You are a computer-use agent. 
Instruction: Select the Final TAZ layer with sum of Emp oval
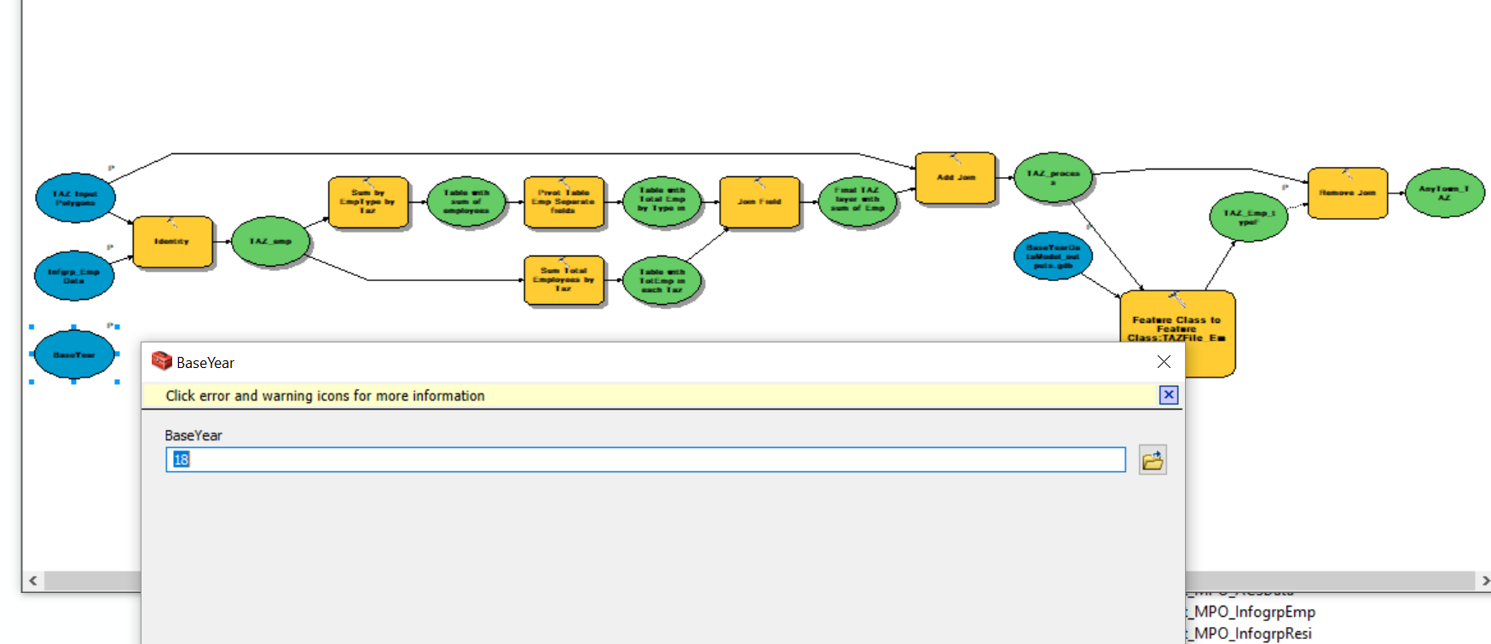coord(858,202)
